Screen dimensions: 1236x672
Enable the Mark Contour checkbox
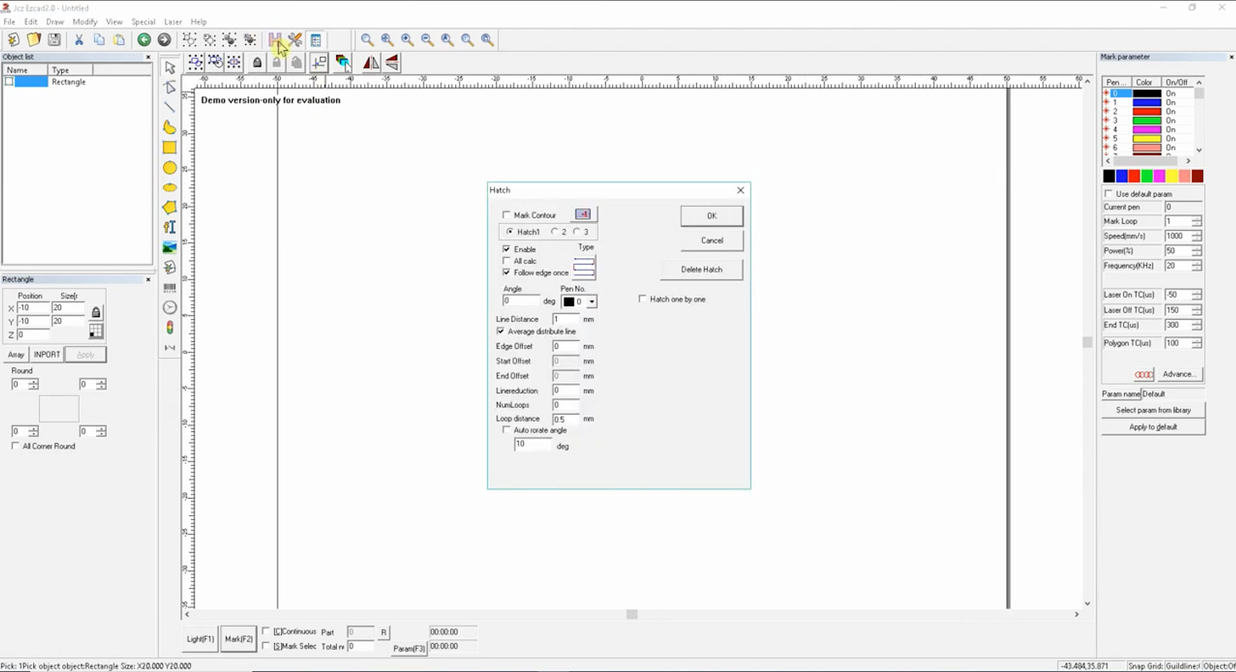coord(507,215)
